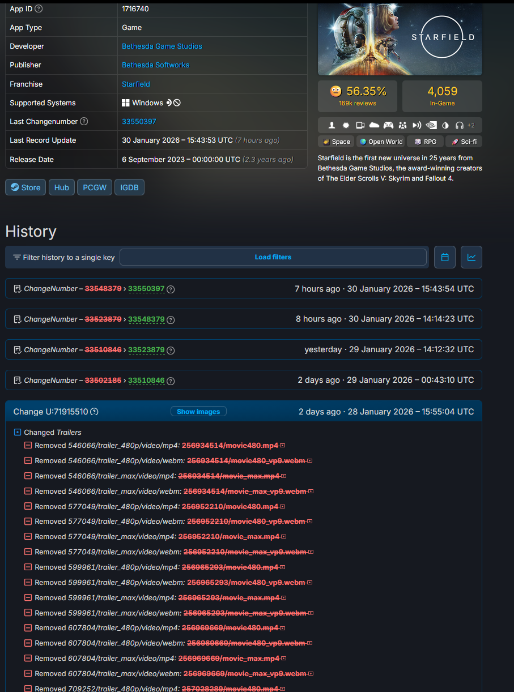Click the family sharing people icon
This screenshot has height=692, width=514.
click(x=403, y=125)
